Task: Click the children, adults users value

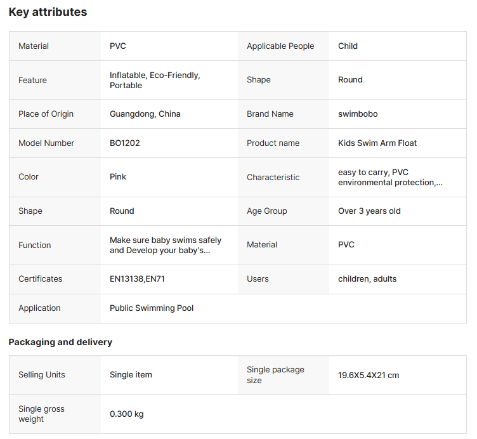Action: click(x=367, y=279)
